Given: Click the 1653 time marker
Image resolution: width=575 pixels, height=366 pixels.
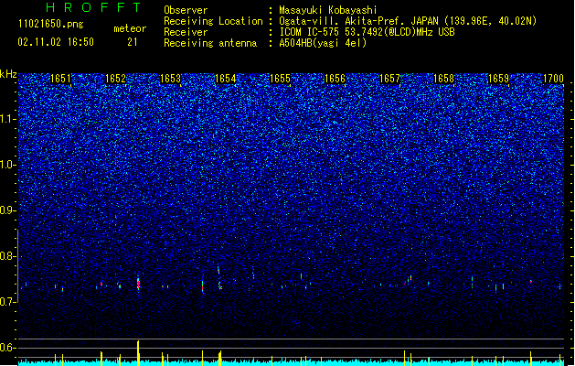Looking at the screenshot, I should tap(171, 79).
